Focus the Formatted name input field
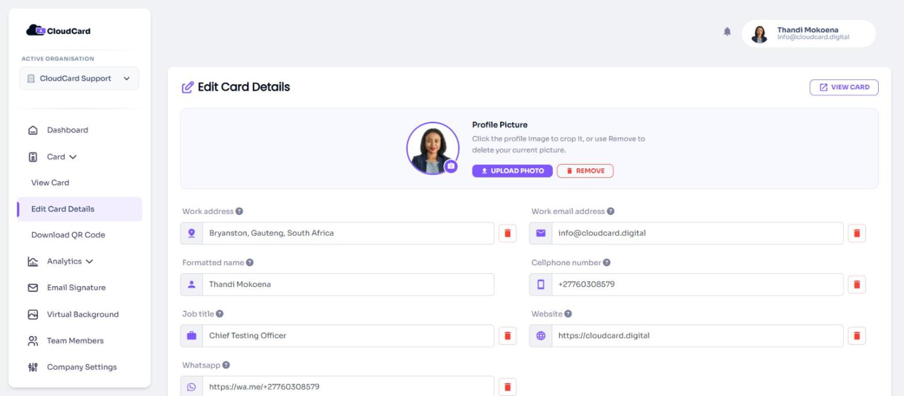The width and height of the screenshot is (904, 396). pos(348,285)
